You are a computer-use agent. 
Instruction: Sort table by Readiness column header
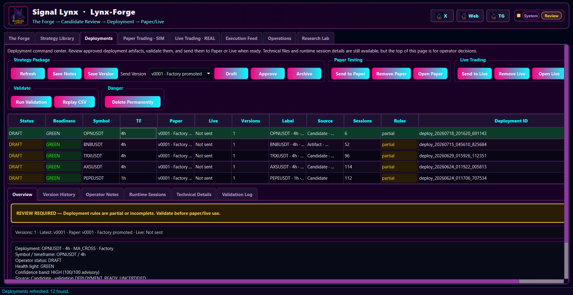click(x=64, y=121)
